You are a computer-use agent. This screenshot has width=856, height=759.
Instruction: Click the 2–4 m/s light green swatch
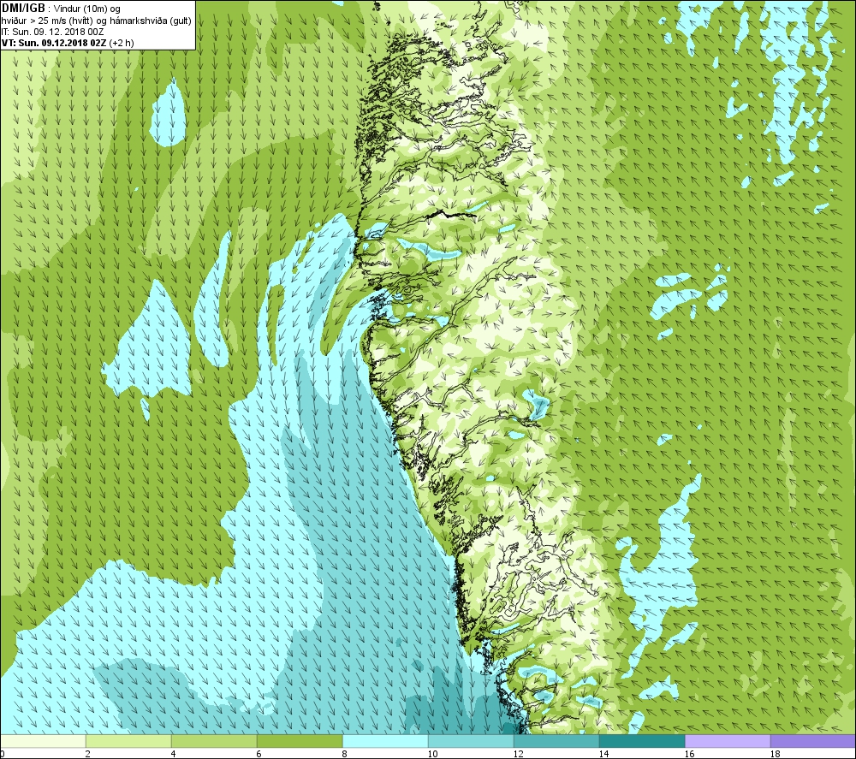pos(128,741)
